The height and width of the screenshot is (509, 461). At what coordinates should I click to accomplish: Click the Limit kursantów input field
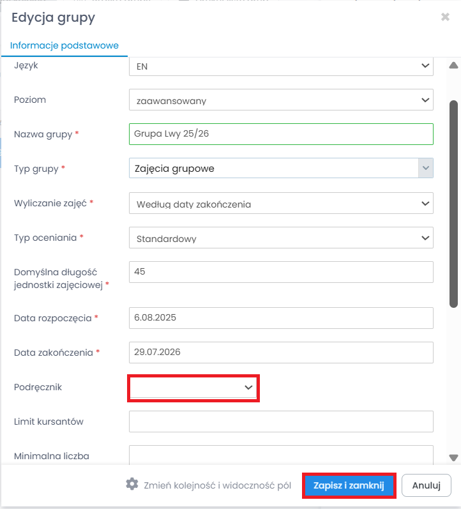coord(281,422)
